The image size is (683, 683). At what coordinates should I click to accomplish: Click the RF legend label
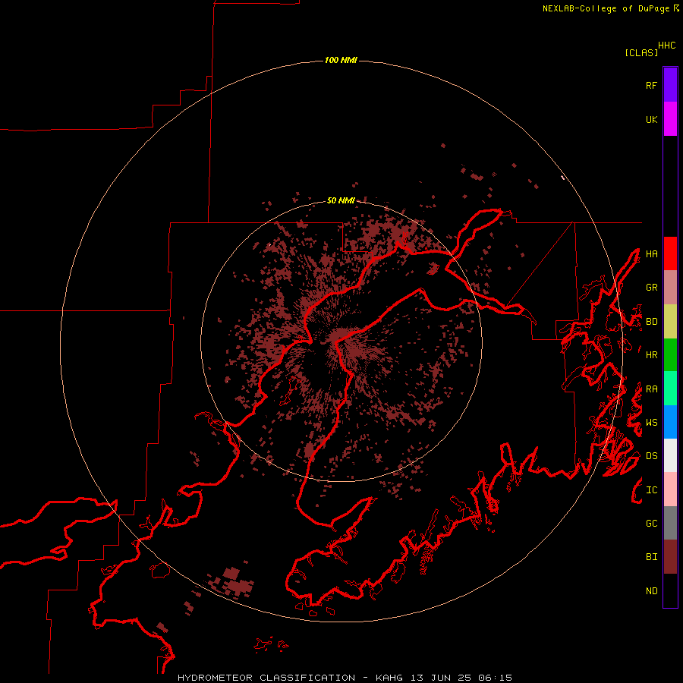coord(651,85)
